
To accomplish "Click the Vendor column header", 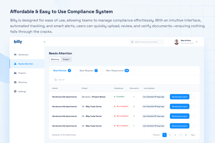I will coord(55,88).
